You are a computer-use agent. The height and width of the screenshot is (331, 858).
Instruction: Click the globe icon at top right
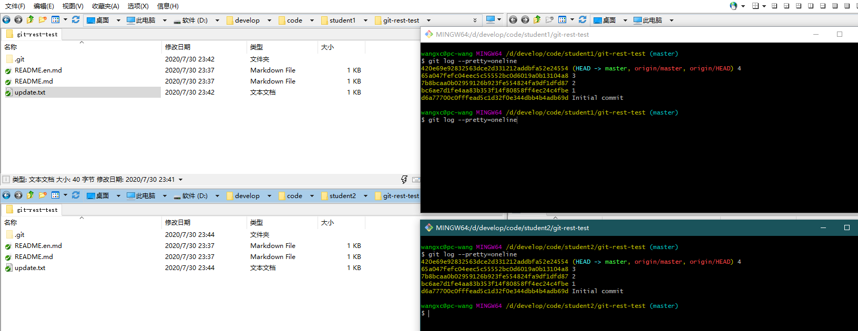click(733, 6)
